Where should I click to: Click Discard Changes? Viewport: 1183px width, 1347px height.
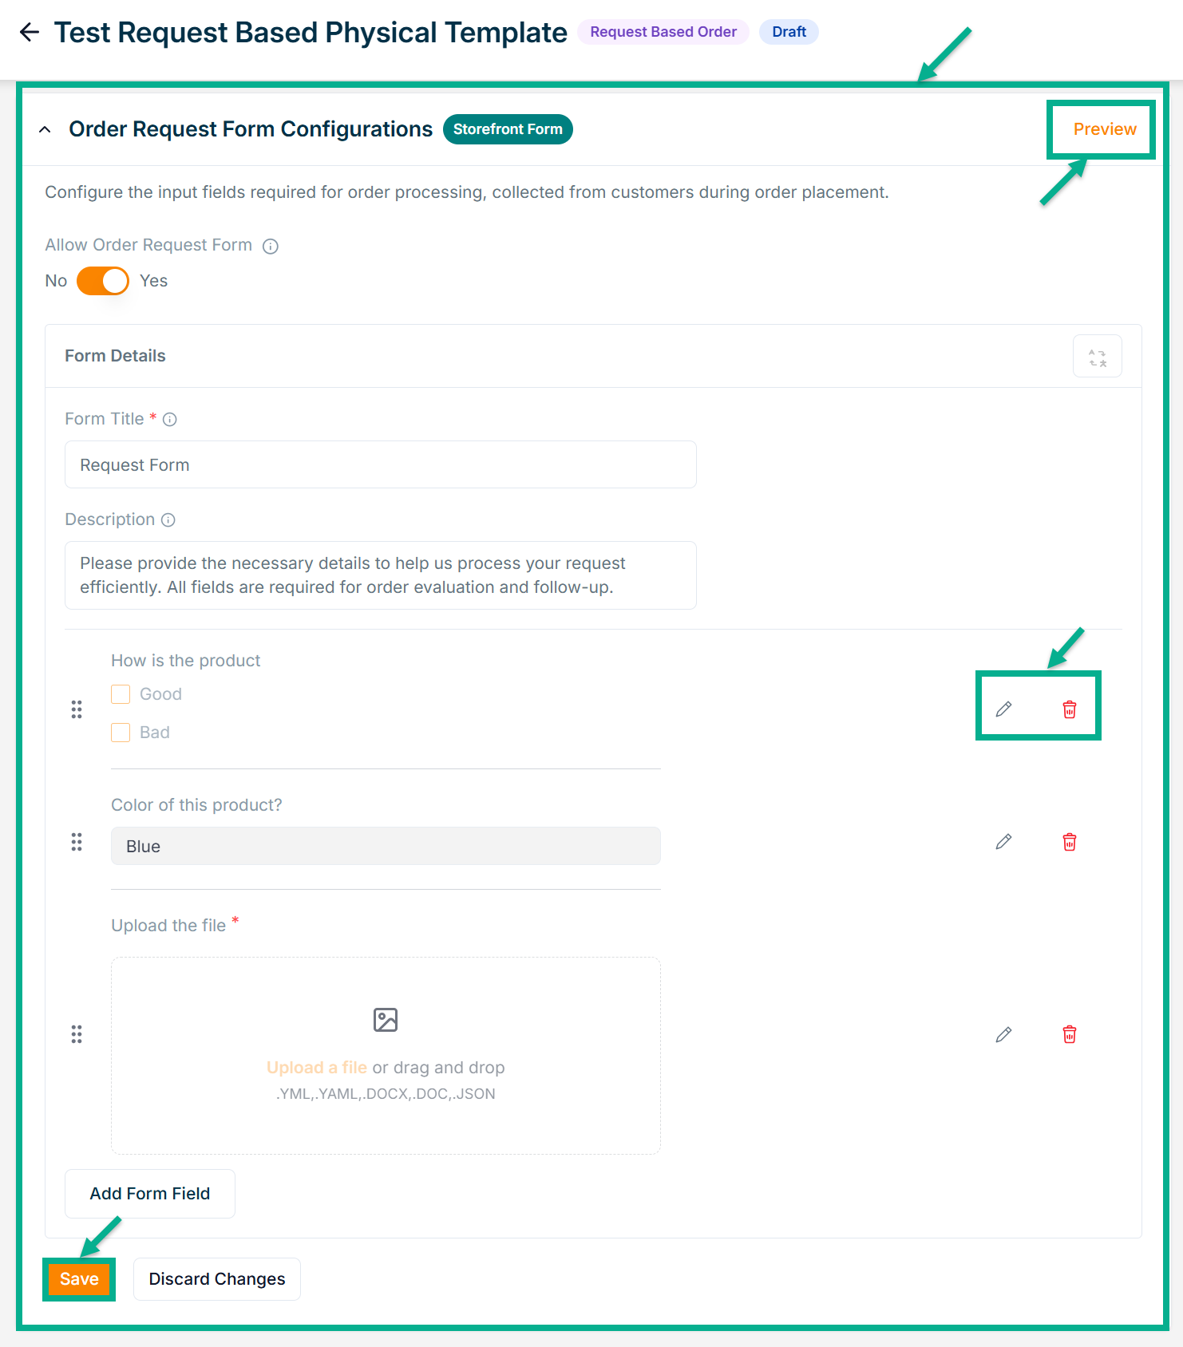point(217,1279)
